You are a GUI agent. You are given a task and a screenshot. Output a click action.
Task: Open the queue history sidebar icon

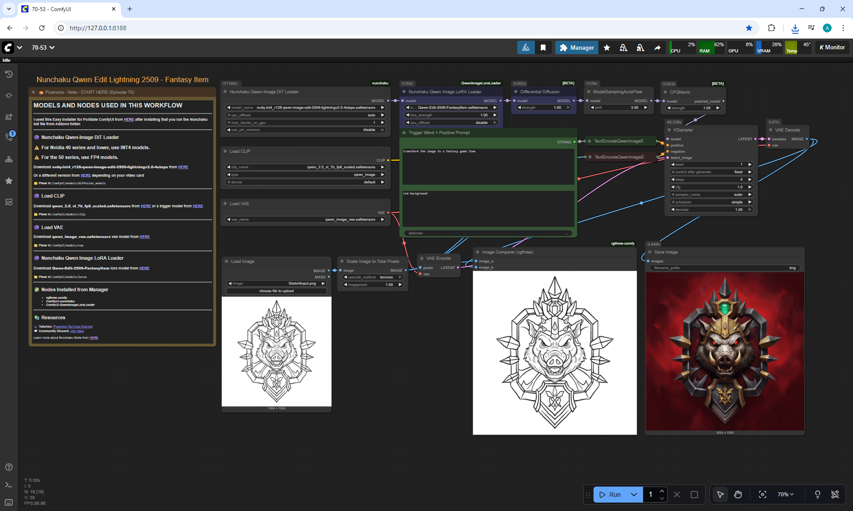tap(9, 74)
